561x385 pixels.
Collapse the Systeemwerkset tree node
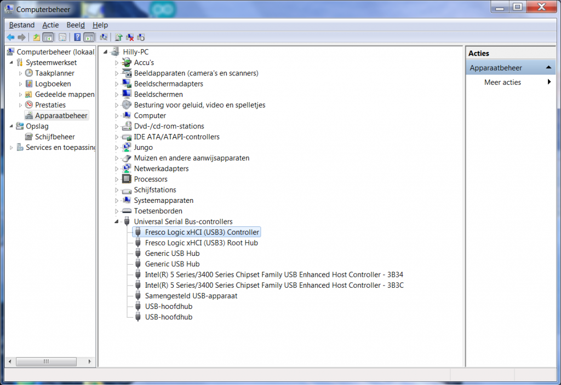(x=11, y=62)
